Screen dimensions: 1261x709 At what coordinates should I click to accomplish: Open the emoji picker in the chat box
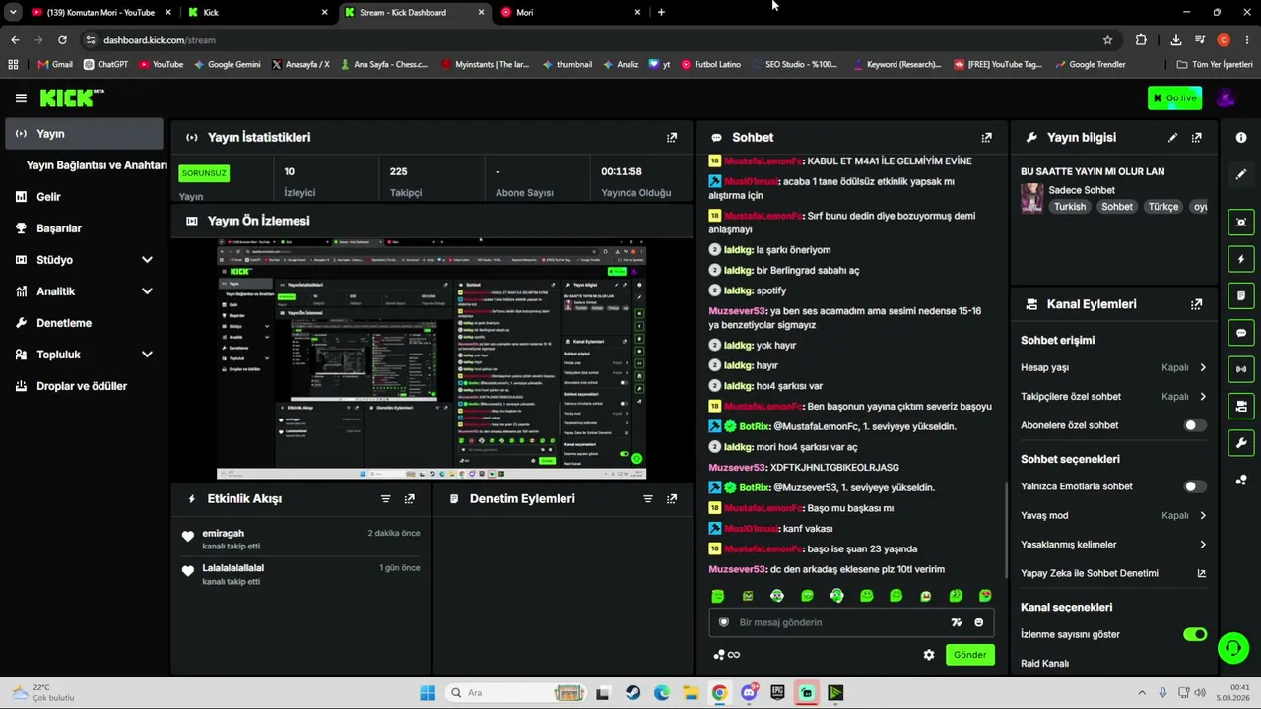(978, 622)
